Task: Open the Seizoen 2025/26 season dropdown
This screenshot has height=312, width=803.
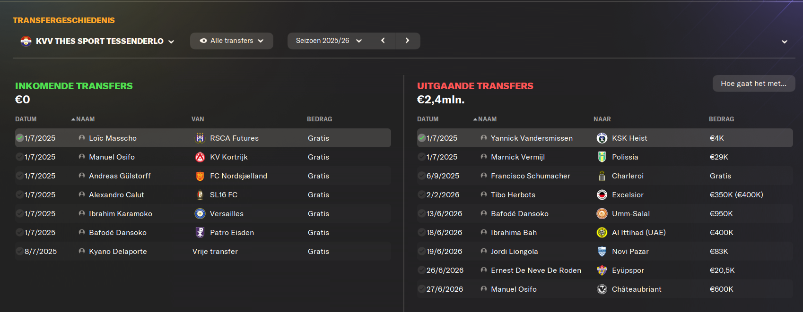Action: pyautogui.click(x=329, y=41)
